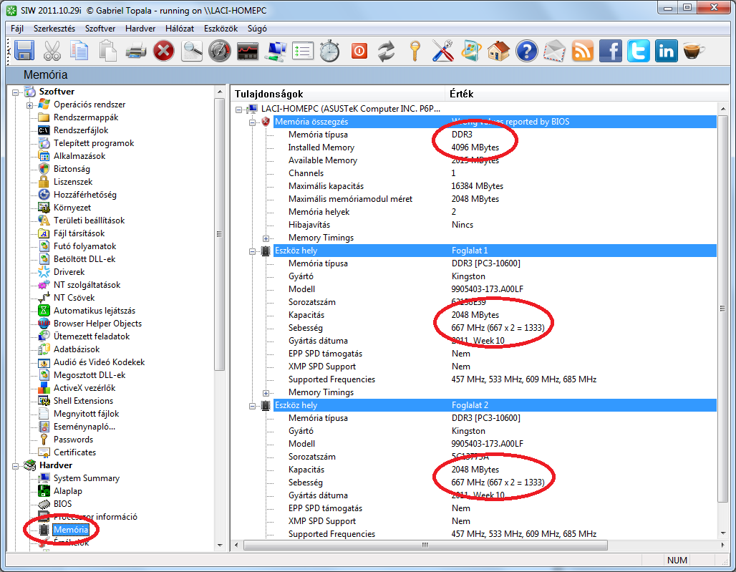Expand Memory Timings under Foglalat 1
The height and width of the screenshot is (572, 736).
(266, 393)
